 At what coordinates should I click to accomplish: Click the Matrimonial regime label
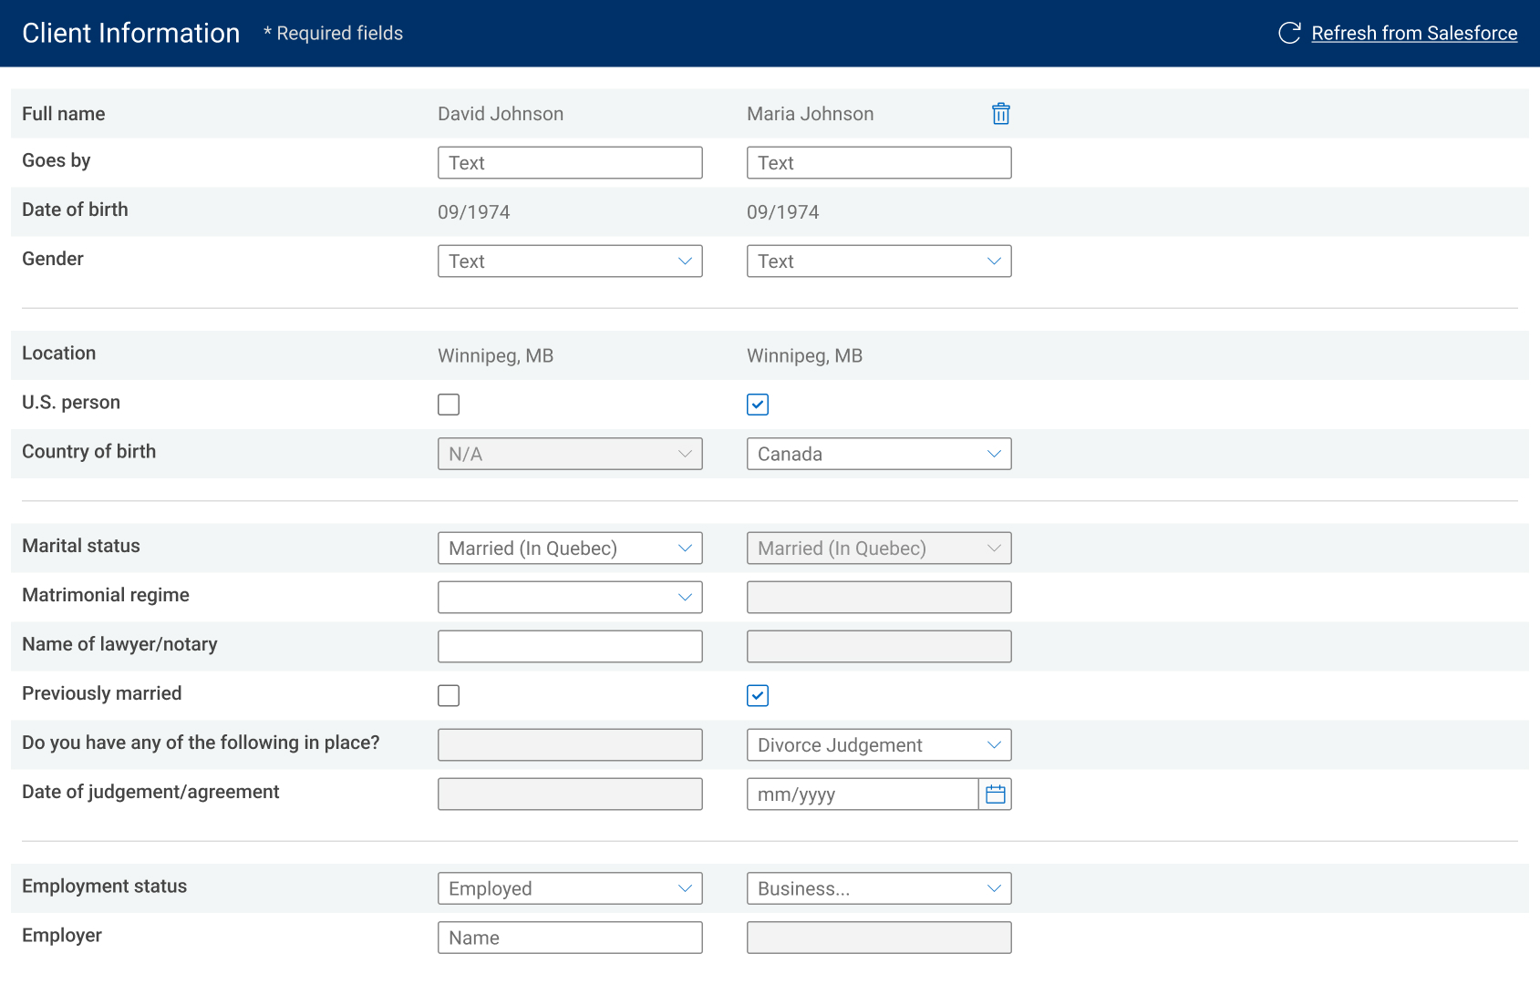coord(106,595)
